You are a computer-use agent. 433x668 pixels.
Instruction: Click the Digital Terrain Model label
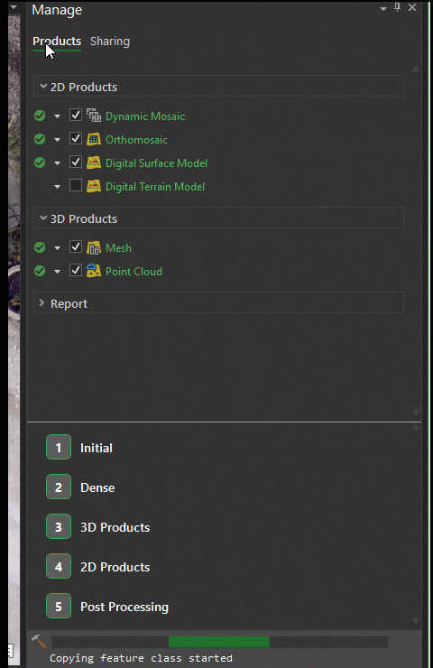pos(155,187)
